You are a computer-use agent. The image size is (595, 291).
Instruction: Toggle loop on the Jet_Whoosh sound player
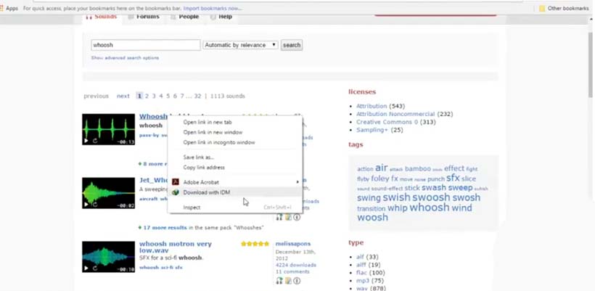[x=95, y=205]
